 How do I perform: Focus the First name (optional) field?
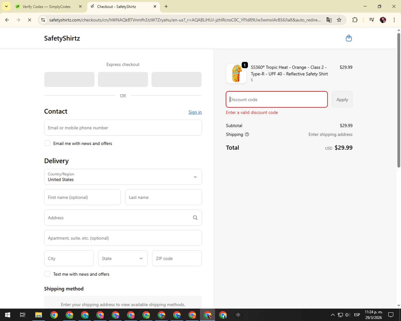coord(82,197)
